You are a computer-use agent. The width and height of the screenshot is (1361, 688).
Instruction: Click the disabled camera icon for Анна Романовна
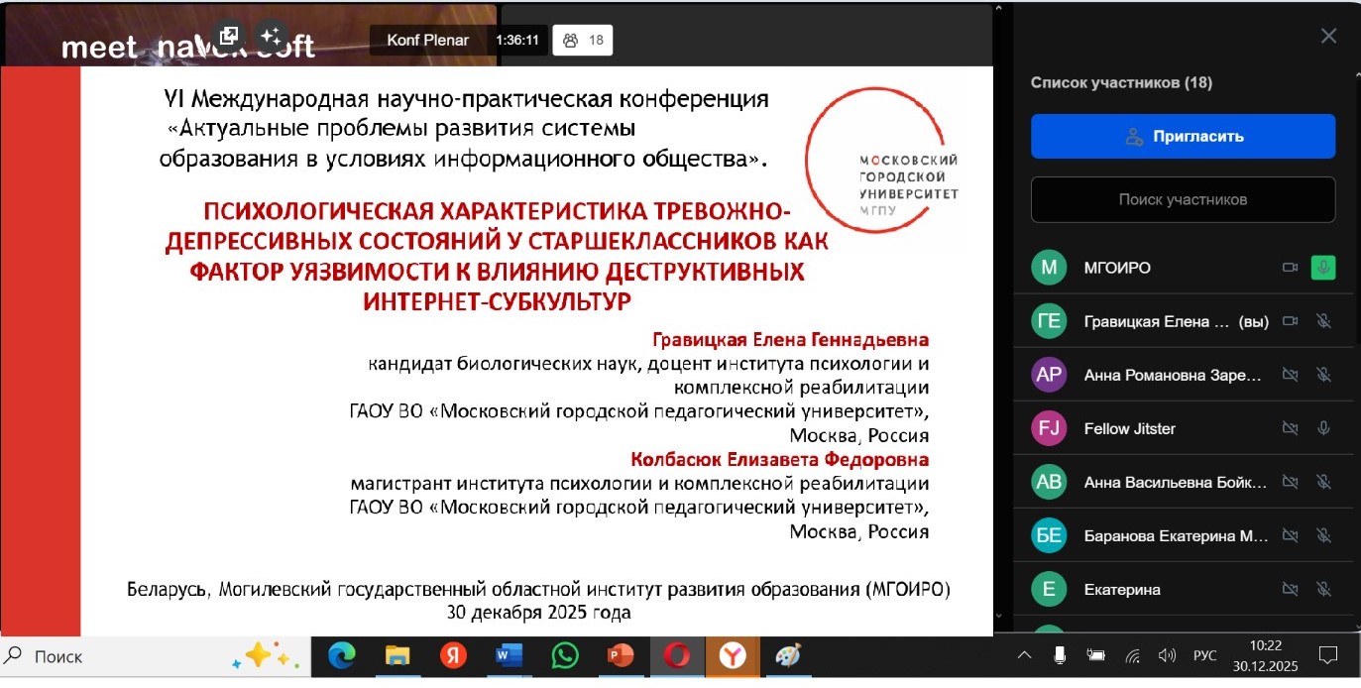[x=1290, y=375]
